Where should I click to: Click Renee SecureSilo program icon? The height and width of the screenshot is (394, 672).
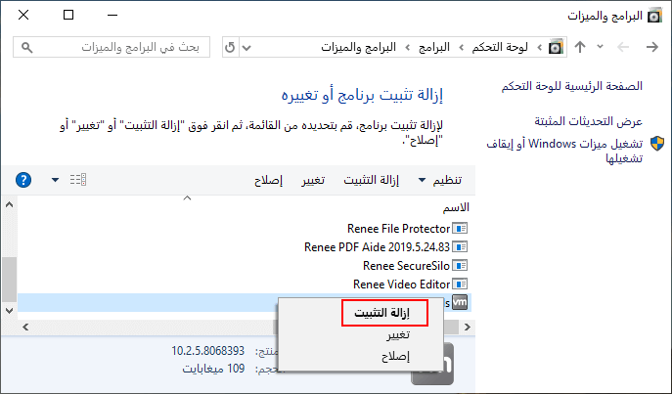tap(460, 266)
